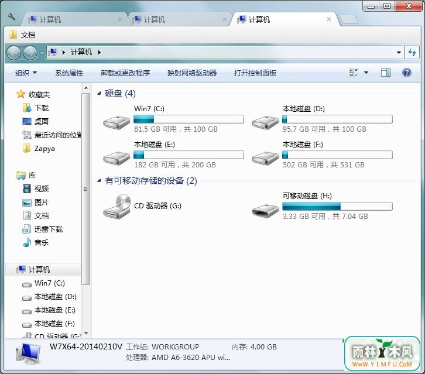Click 打开控制面板

coord(255,73)
